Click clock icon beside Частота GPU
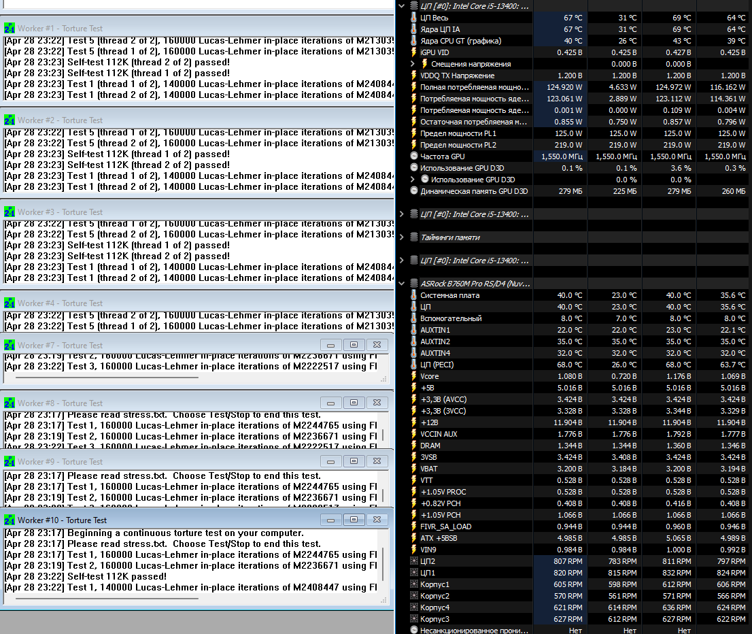The image size is (752, 634). pos(414,156)
